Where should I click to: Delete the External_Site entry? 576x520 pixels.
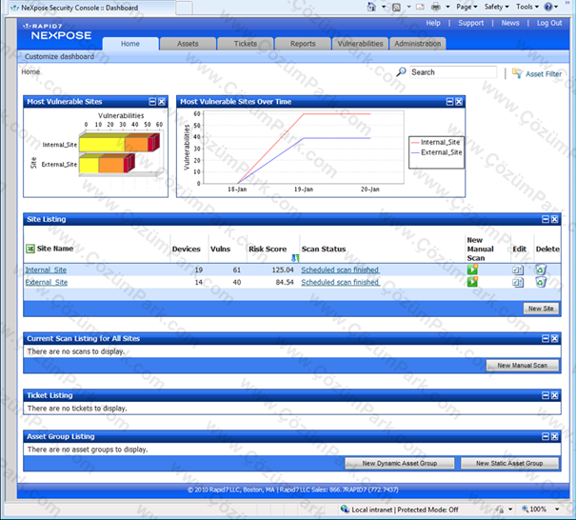tap(541, 282)
